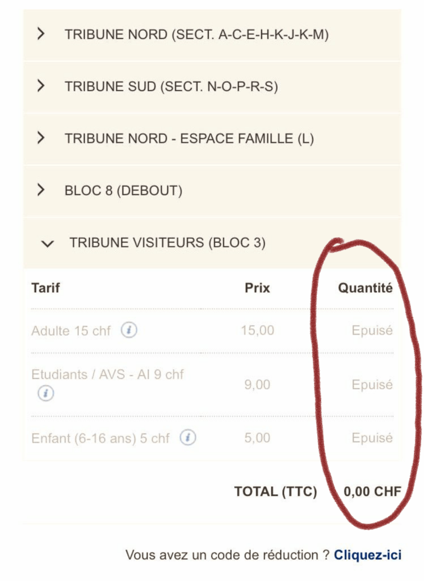Click TRIBUNE VISITEURS (BLOC 3) heading

[x=167, y=243]
